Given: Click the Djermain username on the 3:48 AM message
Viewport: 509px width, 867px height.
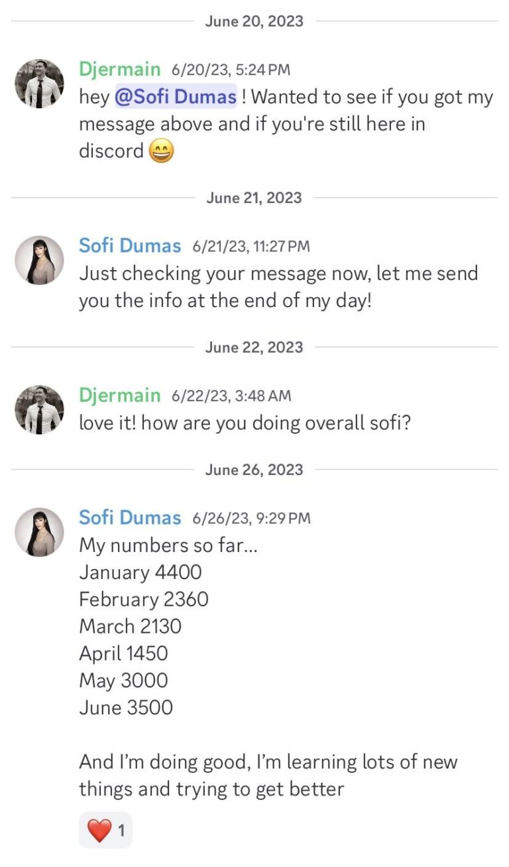Looking at the screenshot, I should [x=119, y=395].
